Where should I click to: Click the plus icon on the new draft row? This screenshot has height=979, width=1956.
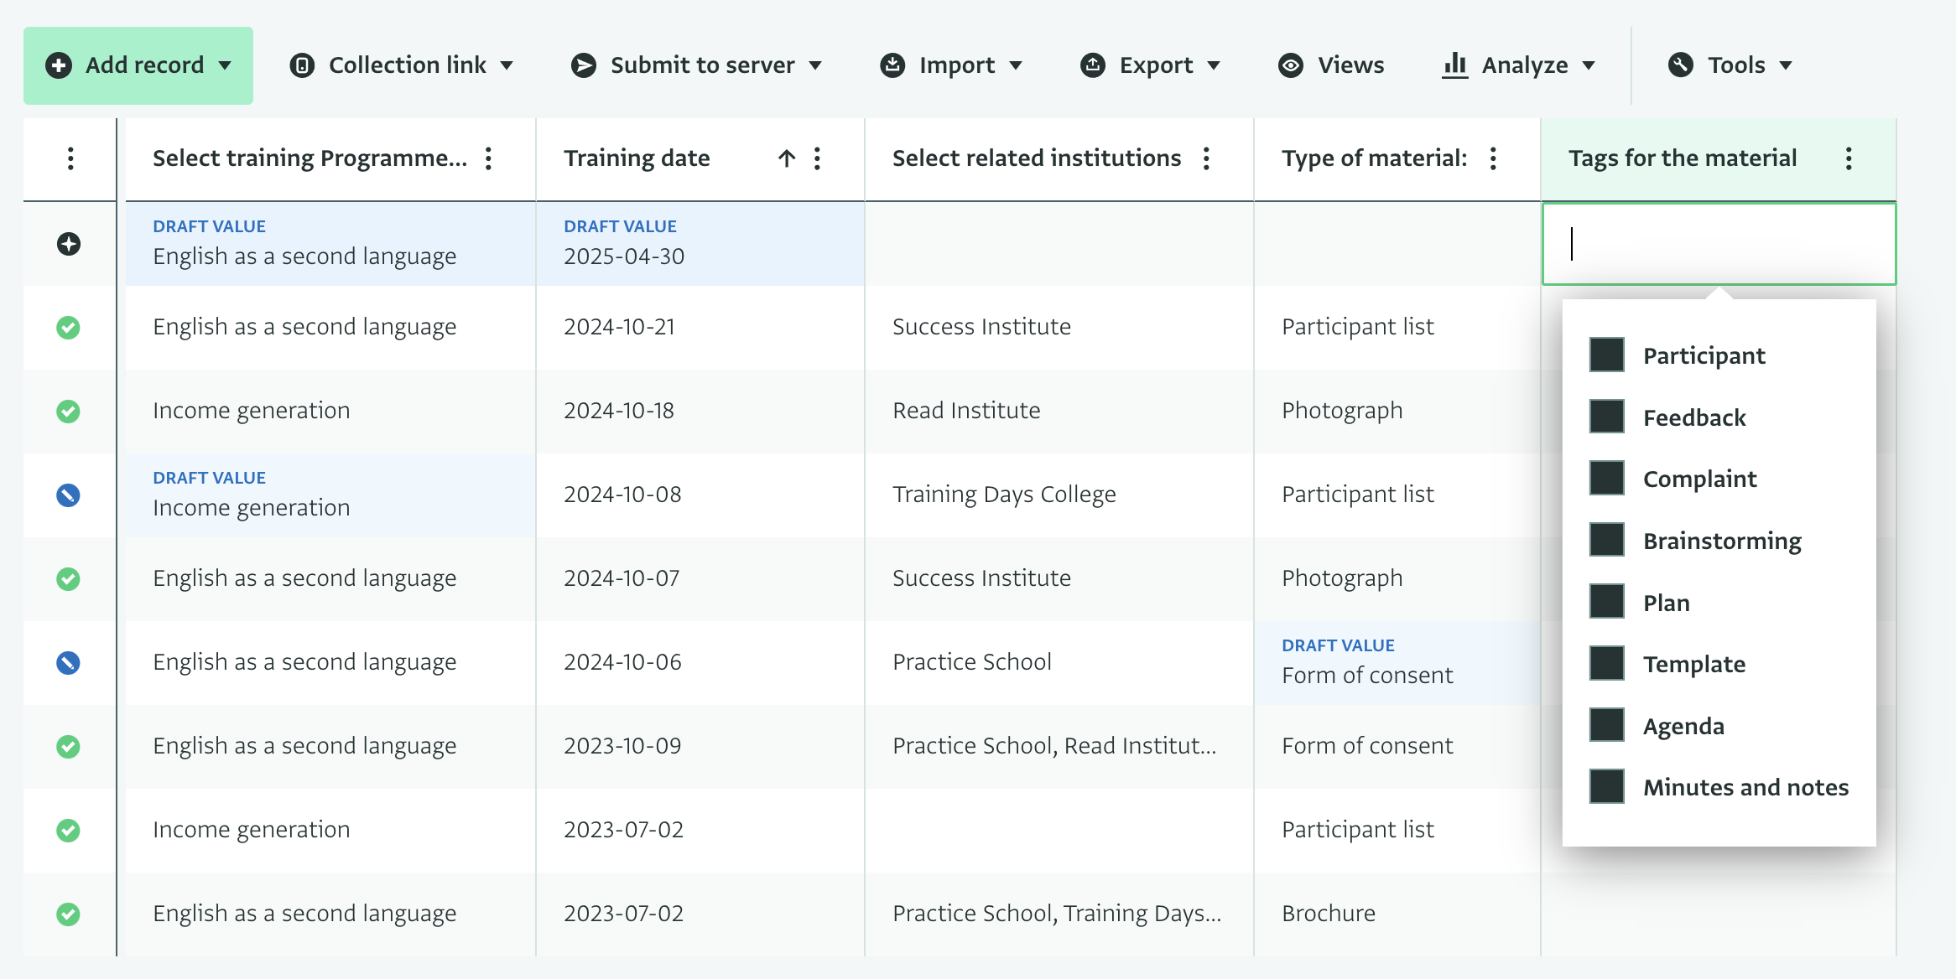pos(69,244)
